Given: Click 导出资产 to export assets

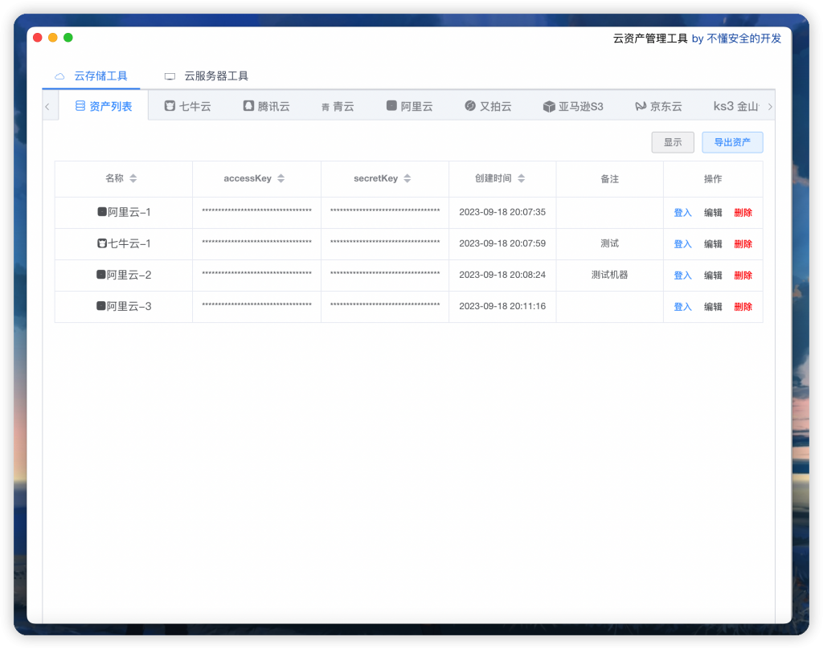Looking at the screenshot, I should [732, 142].
